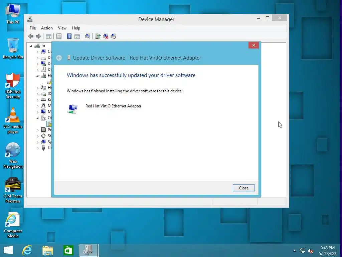This screenshot has height=257, width=342.
Task: Select the warning-flagged floppy controller device
Action: [x=49, y=82]
